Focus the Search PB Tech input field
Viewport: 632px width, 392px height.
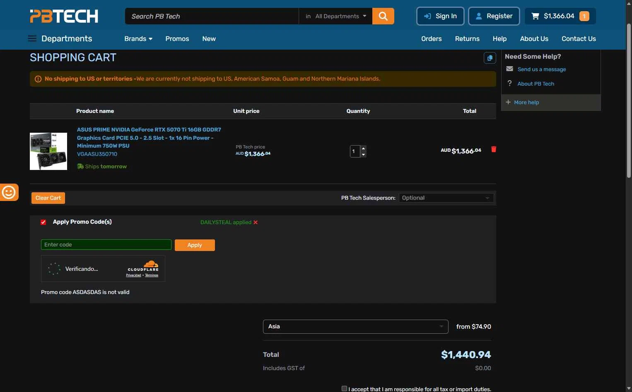click(212, 16)
